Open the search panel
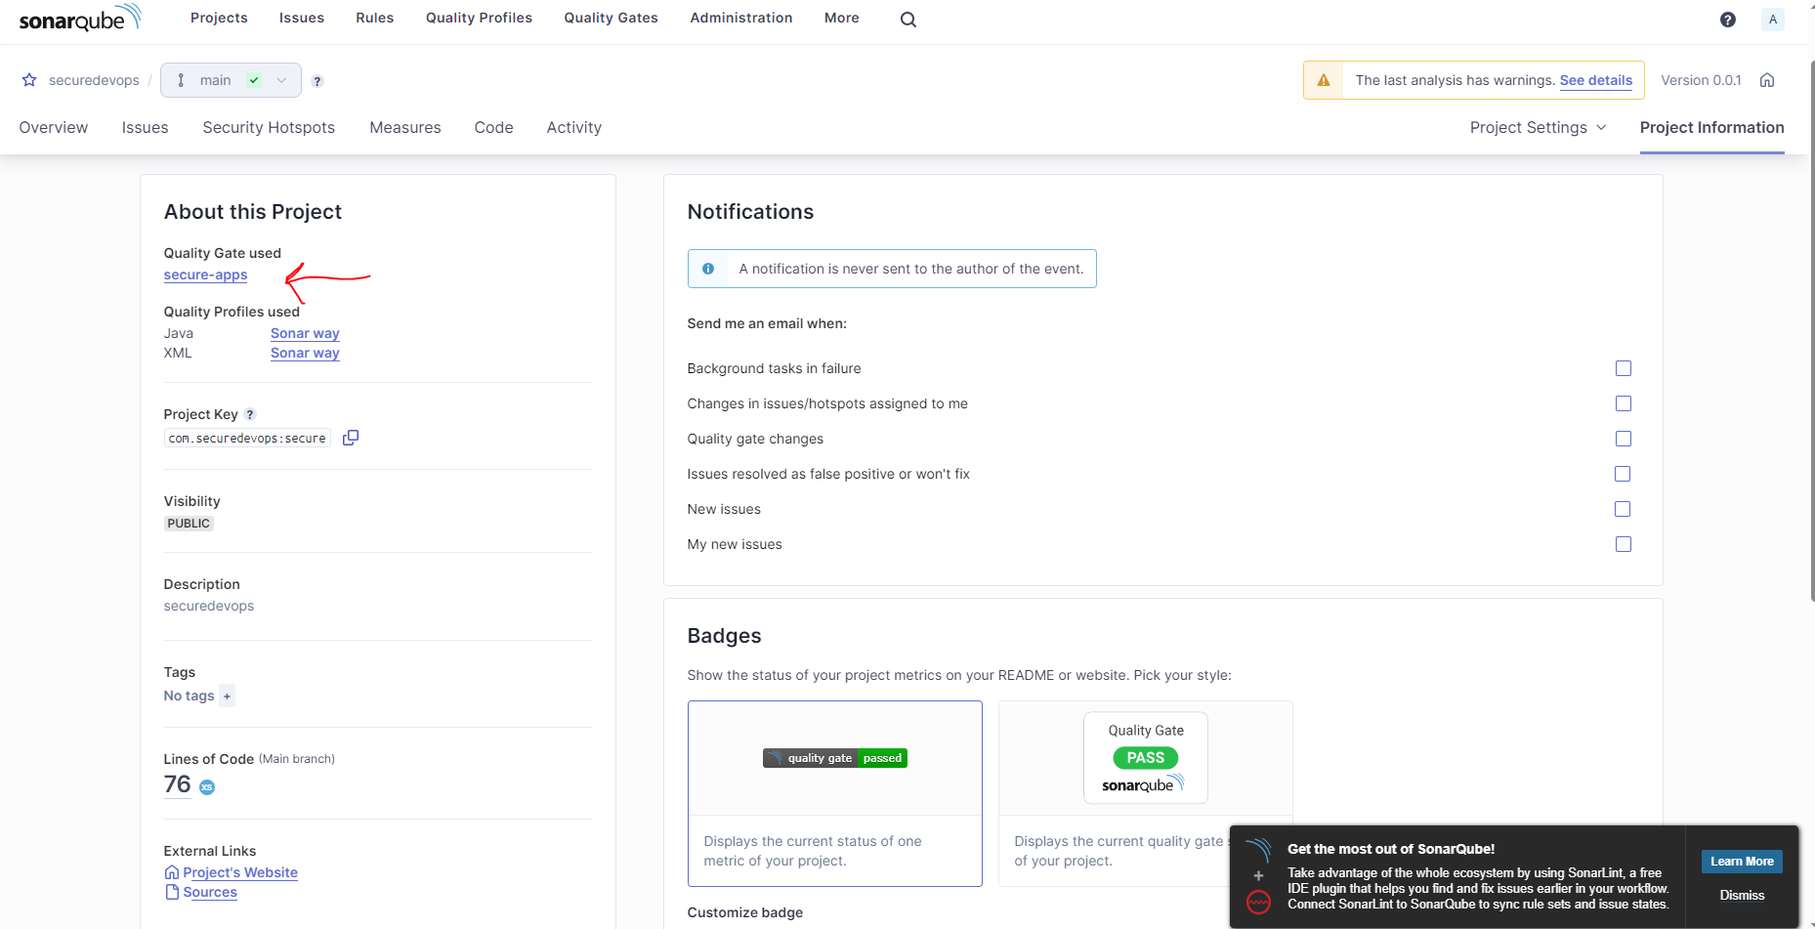Image resolution: width=1815 pixels, height=929 pixels. click(x=907, y=19)
